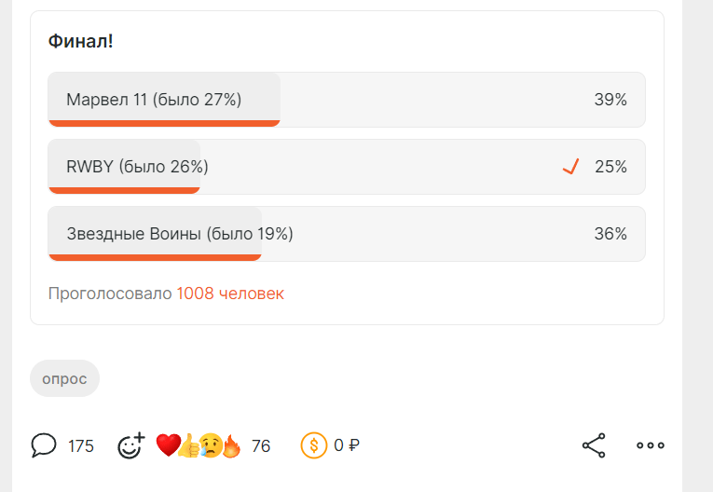Click the orange checkmark on RWBY
This screenshot has height=492, width=713.
tap(571, 167)
